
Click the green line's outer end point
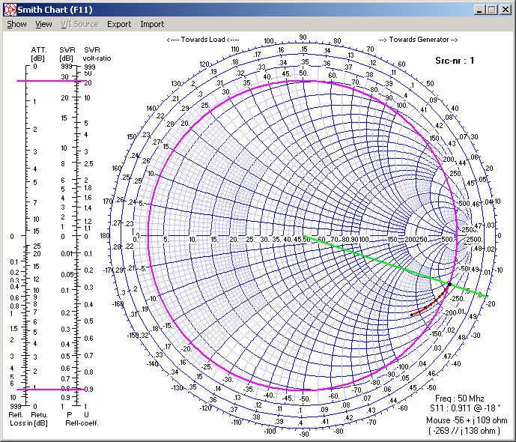click(x=488, y=297)
